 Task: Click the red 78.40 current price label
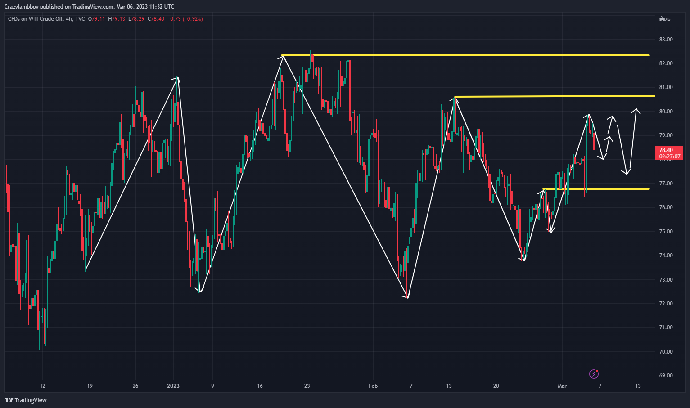(666, 150)
